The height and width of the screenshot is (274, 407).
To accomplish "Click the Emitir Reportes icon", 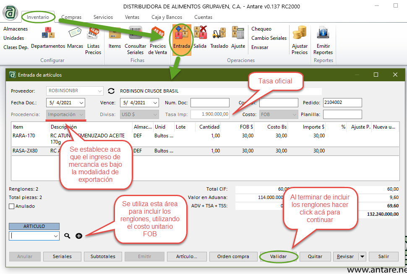I will coord(323,33).
